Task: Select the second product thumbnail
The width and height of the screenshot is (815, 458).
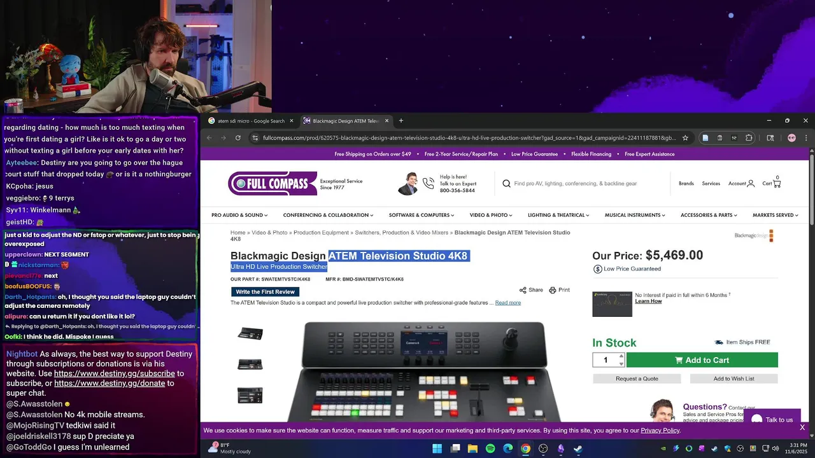Action: click(250, 364)
